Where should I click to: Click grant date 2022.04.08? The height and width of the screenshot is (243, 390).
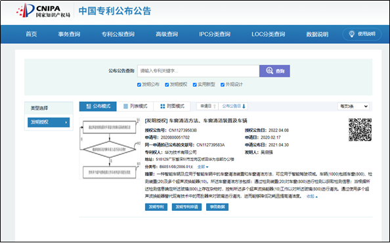click(278, 130)
